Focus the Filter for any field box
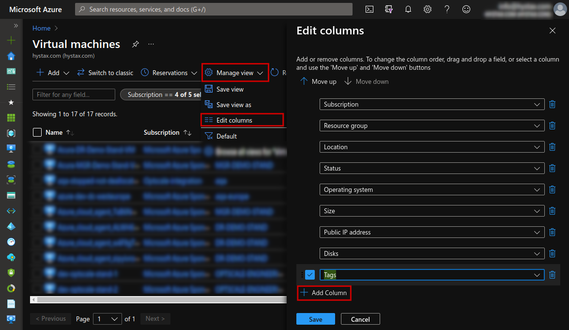This screenshot has height=330, width=569. [x=74, y=95]
